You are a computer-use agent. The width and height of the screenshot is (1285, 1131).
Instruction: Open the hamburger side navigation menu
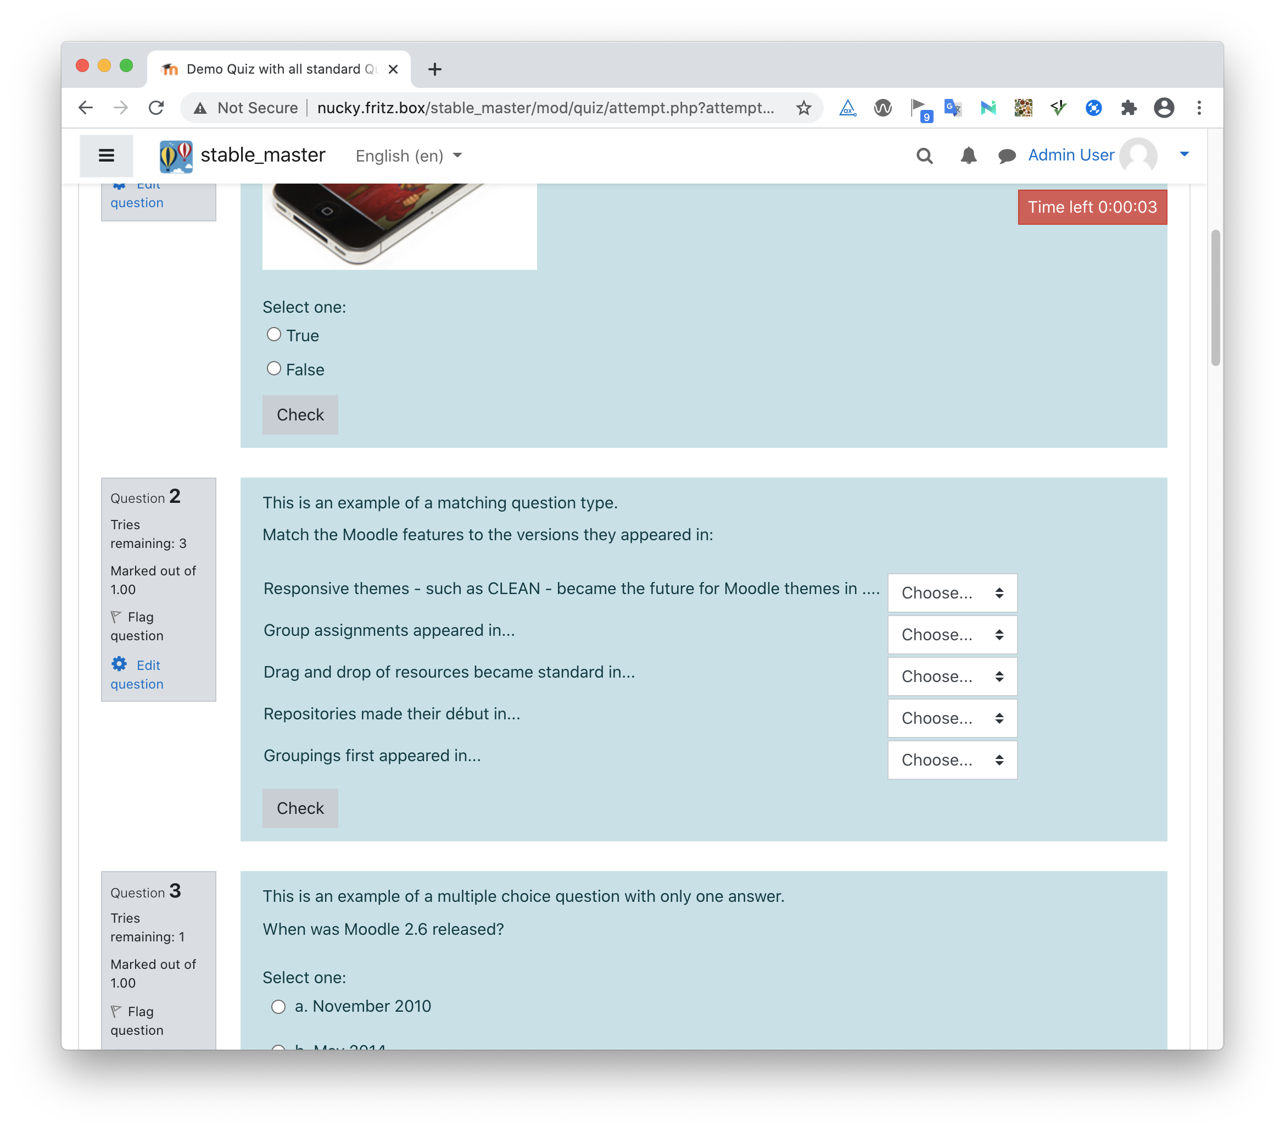point(106,156)
